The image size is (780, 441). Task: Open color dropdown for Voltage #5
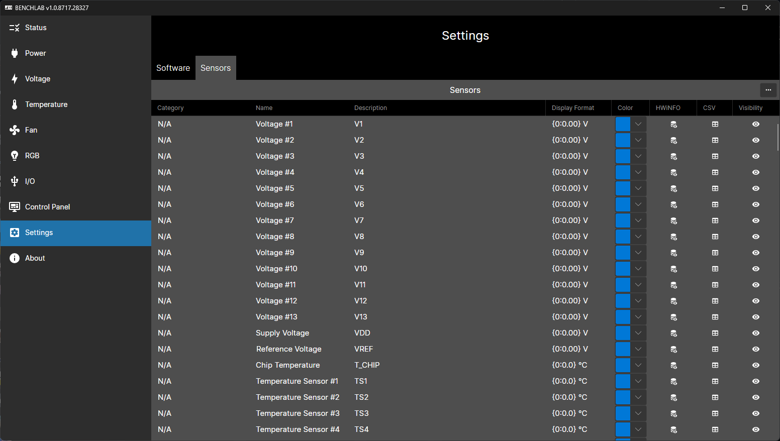pyautogui.click(x=638, y=188)
